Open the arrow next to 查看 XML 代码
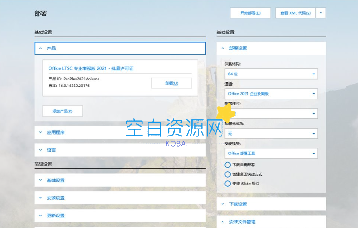Screen dimensions: 358x228 pos(321,13)
